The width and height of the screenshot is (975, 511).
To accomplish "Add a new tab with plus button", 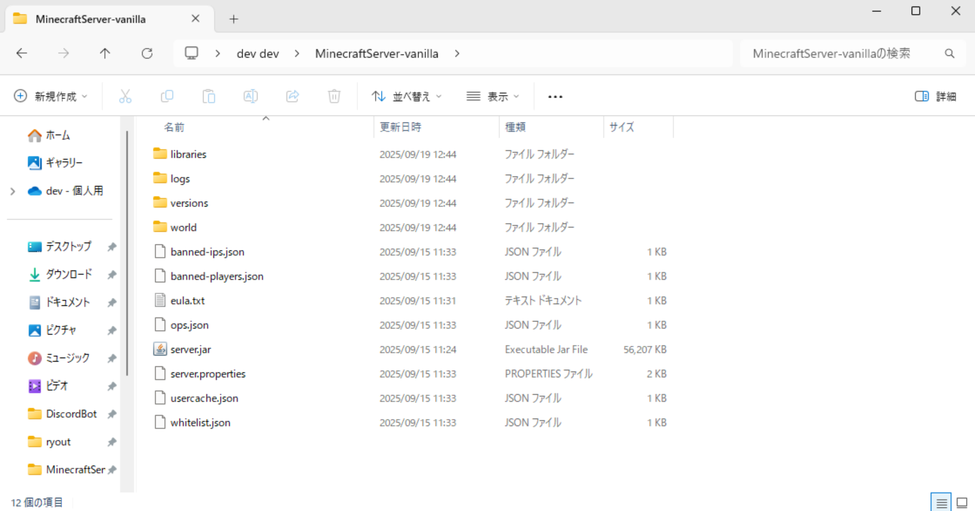I will tap(234, 19).
